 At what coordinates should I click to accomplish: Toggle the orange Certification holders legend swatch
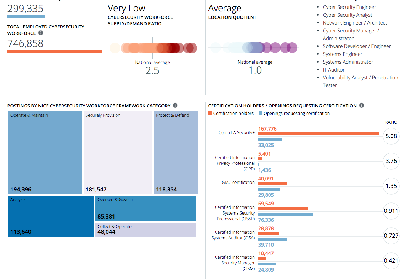pyautogui.click(x=210, y=114)
